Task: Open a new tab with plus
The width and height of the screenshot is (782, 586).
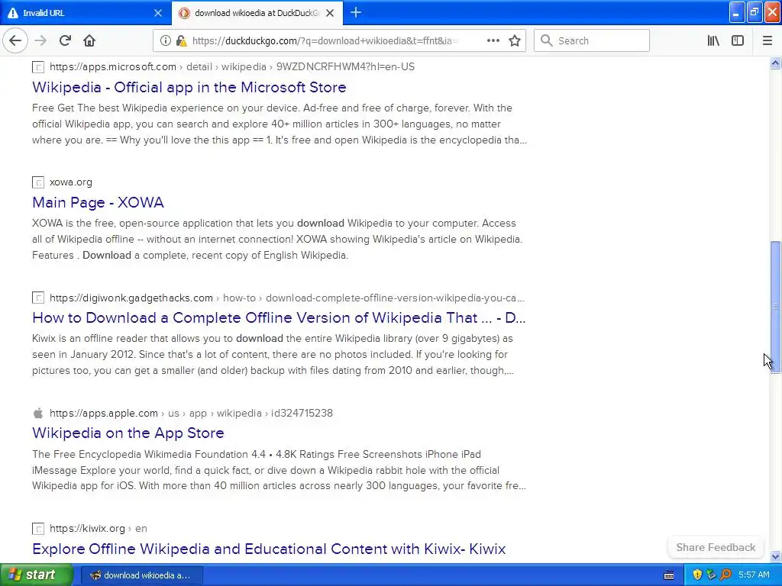Action: (356, 12)
